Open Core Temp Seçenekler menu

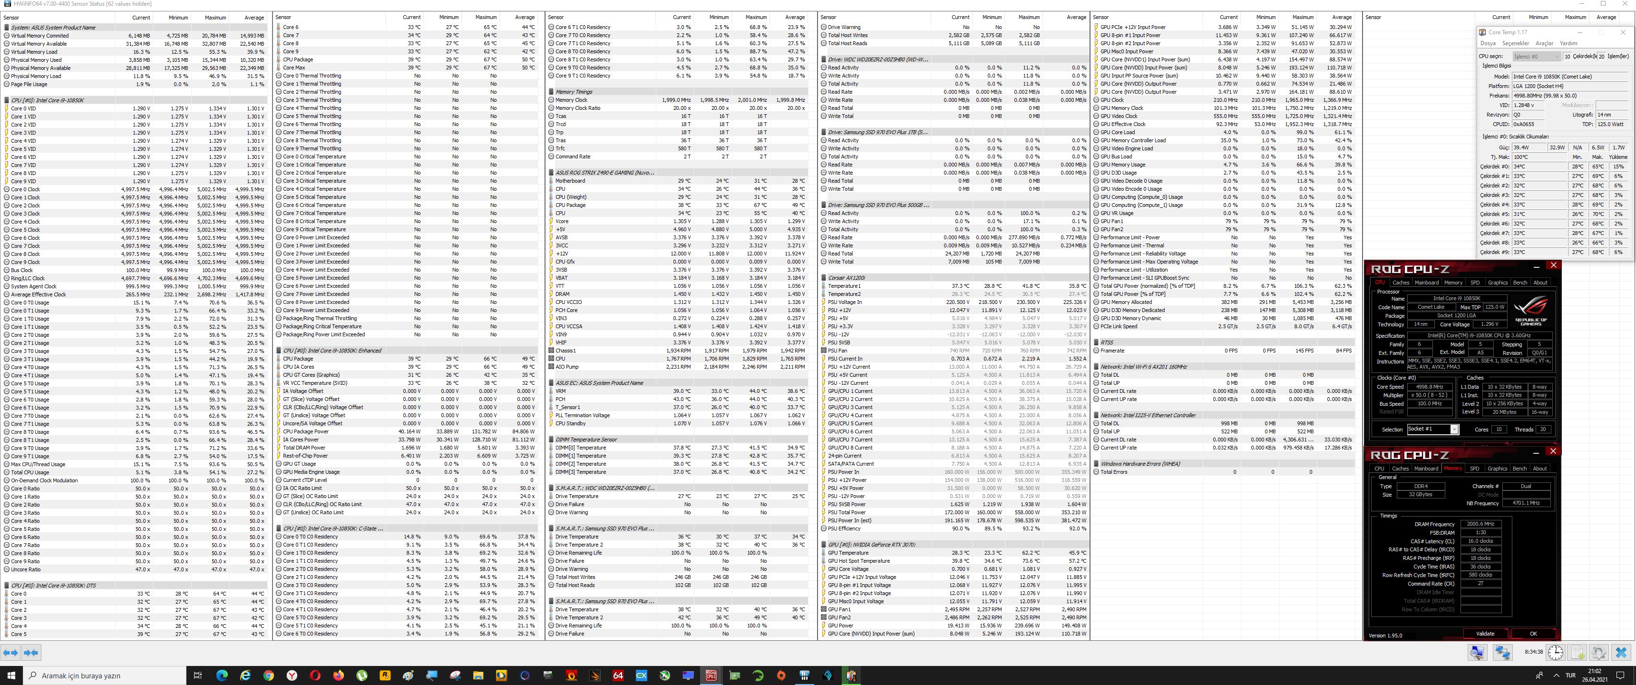(x=1515, y=43)
